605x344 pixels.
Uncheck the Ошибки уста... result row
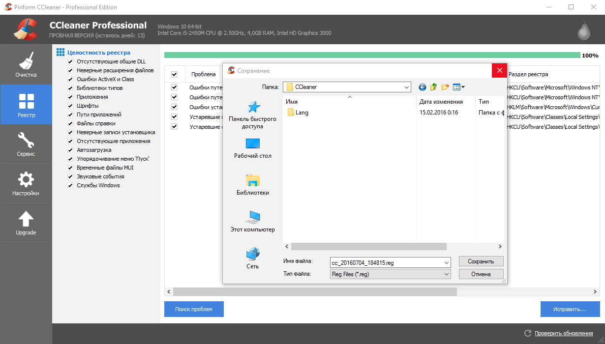tap(174, 107)
